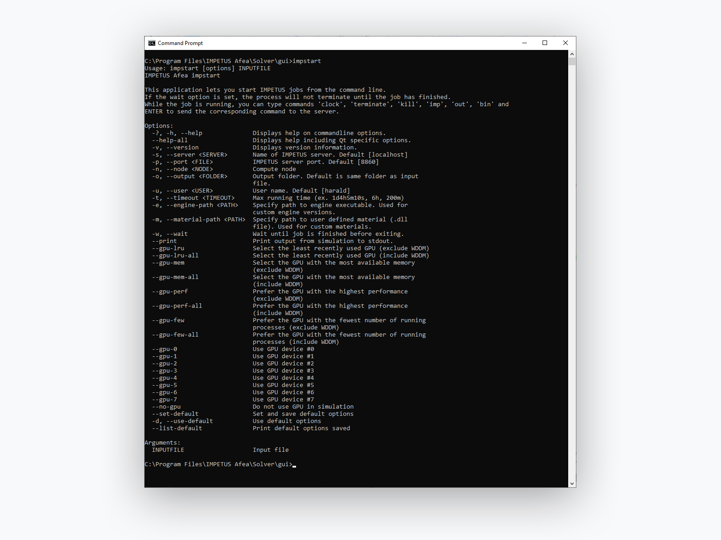Click the '--help-all' option
This screenshot has width=721, height=540.
(x=170, y=140)
